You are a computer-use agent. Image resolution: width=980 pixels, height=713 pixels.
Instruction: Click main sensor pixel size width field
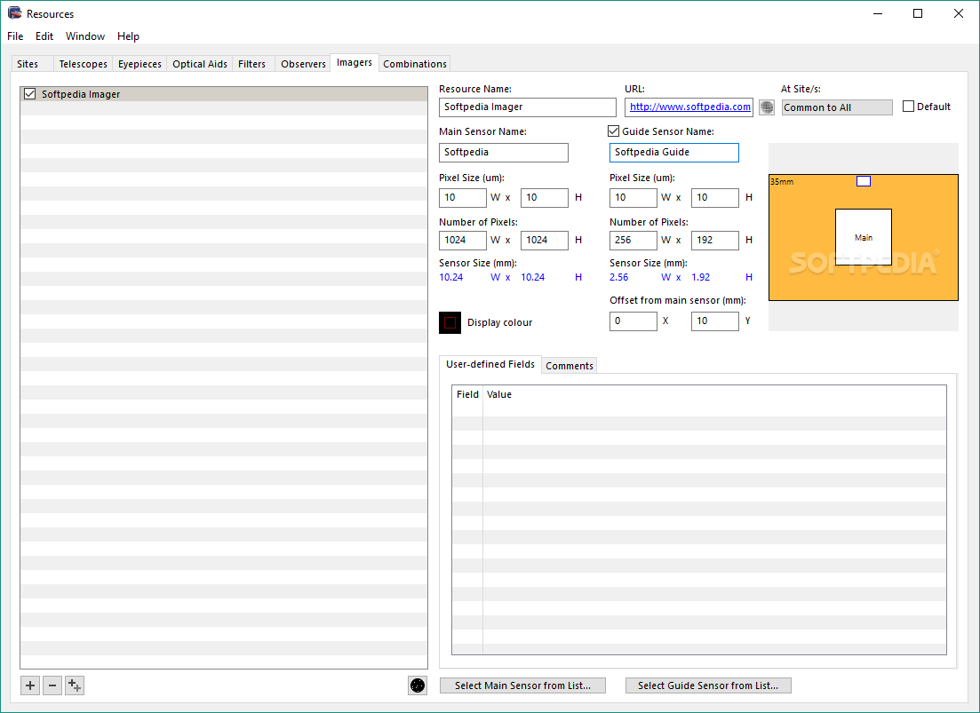[463, 198]
